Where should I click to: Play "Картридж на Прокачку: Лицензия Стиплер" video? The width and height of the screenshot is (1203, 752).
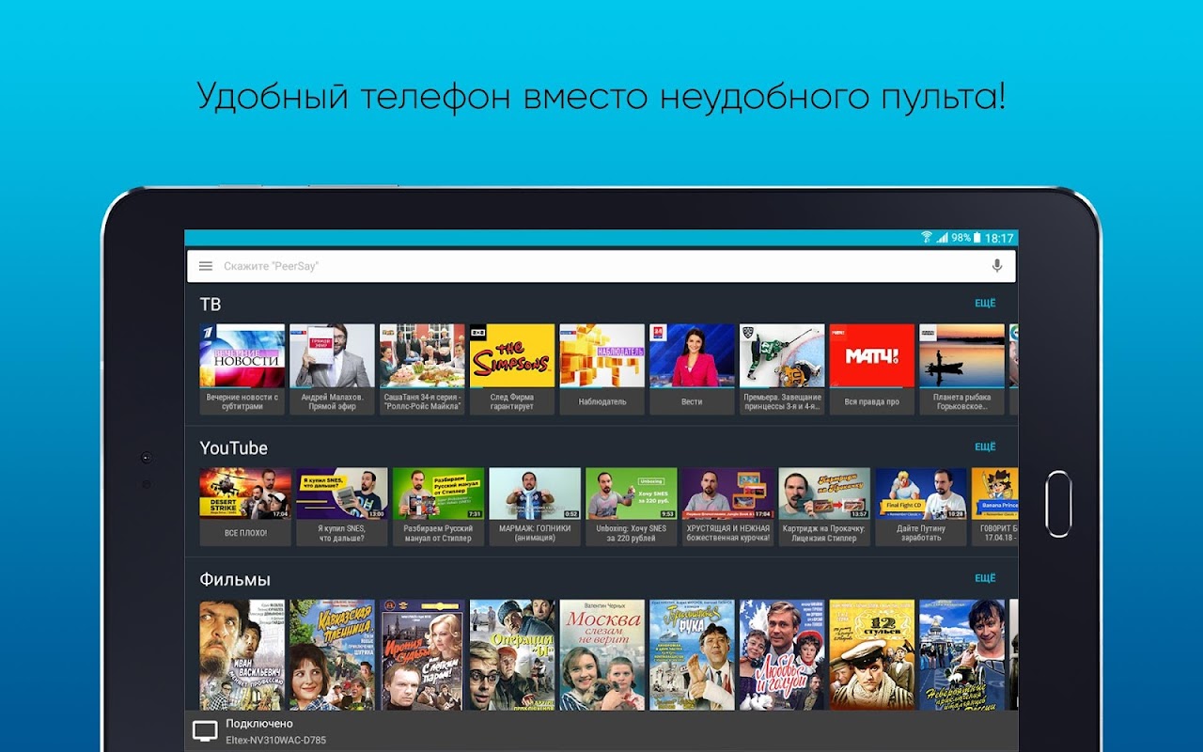pyautogui.click(x=824, y=508)
